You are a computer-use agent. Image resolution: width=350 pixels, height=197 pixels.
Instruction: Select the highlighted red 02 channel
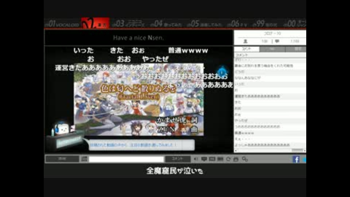pyautogui.click(x=95, y=23)
